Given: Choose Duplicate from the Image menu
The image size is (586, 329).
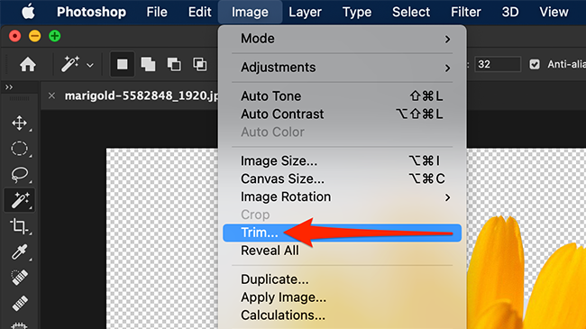Looking at the screenshot, I should [x=342, y=279].
